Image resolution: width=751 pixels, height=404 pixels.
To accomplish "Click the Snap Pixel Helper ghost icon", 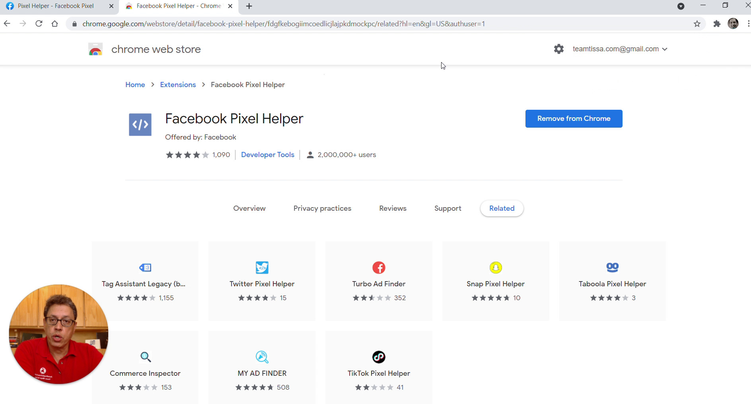I will pyautogui.click(x=496, y=268).
